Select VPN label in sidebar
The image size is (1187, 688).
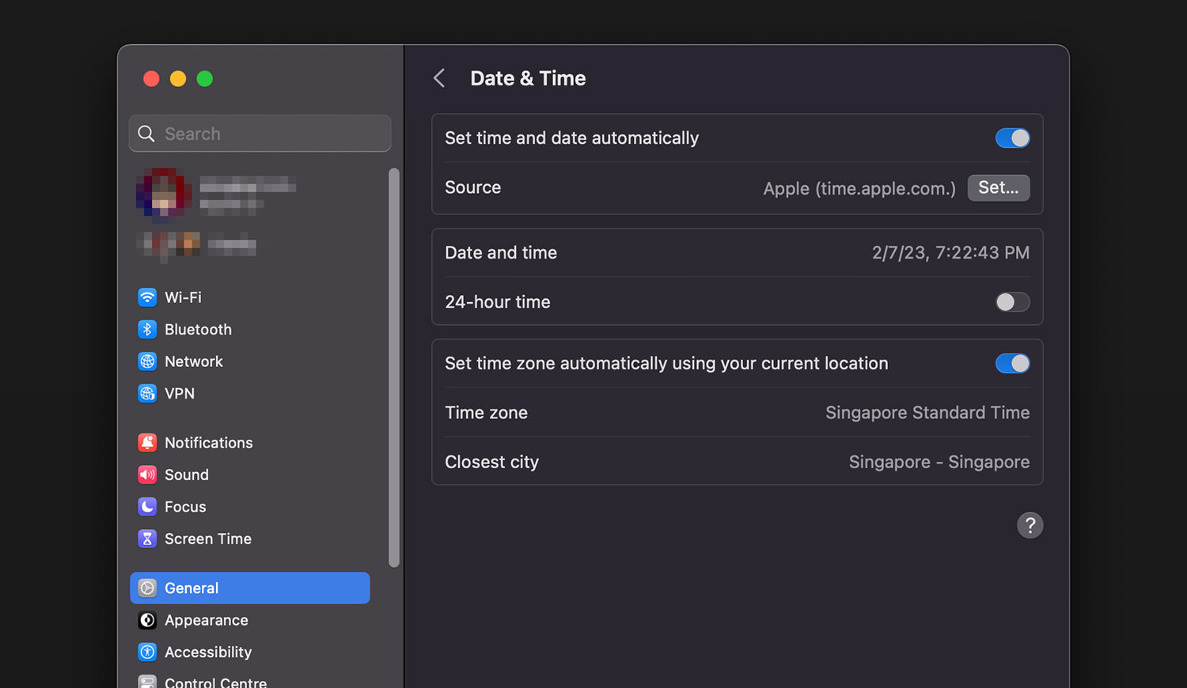tap(180, 393)
